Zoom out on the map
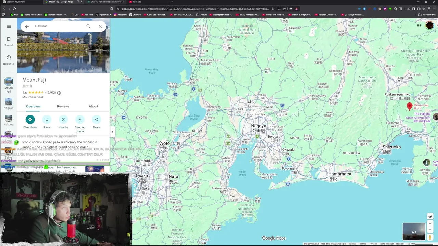The image size is (438, 246). [430, 230]
